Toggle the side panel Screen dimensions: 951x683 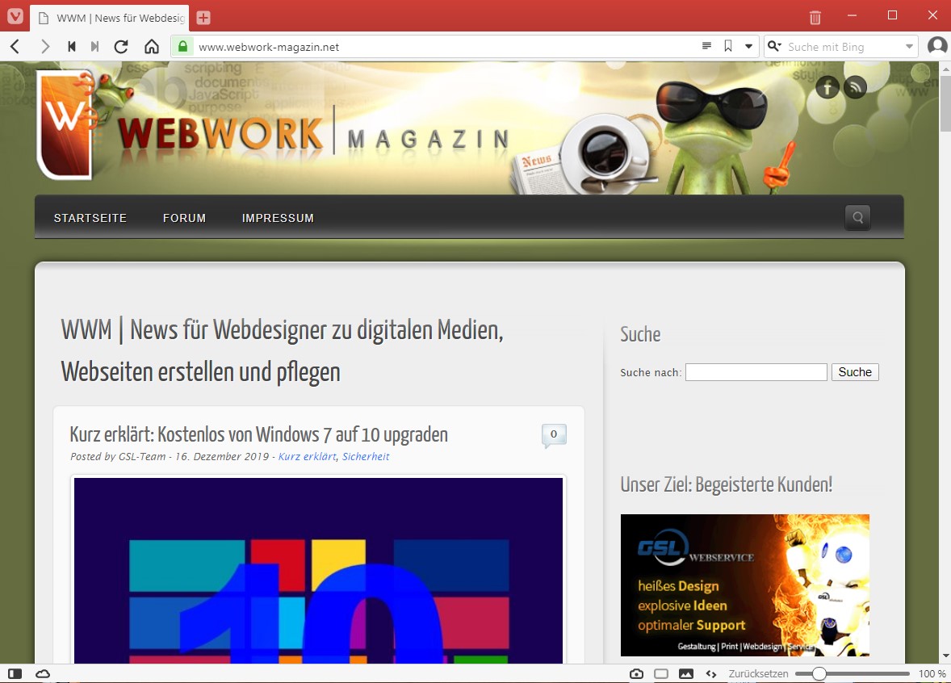[15, 674]
